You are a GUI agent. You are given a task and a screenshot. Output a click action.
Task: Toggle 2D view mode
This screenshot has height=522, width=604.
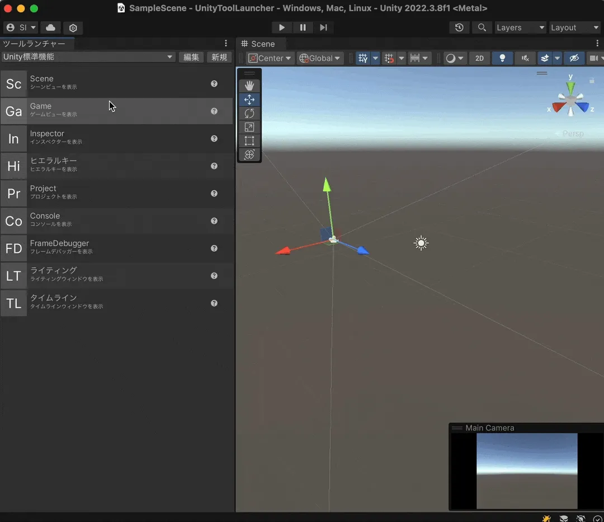tap(479, 58)
